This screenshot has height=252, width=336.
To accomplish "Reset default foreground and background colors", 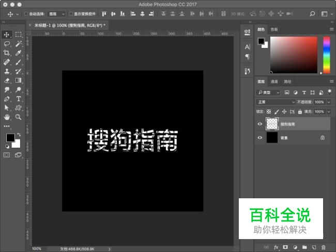I will [x=7, y=146].
